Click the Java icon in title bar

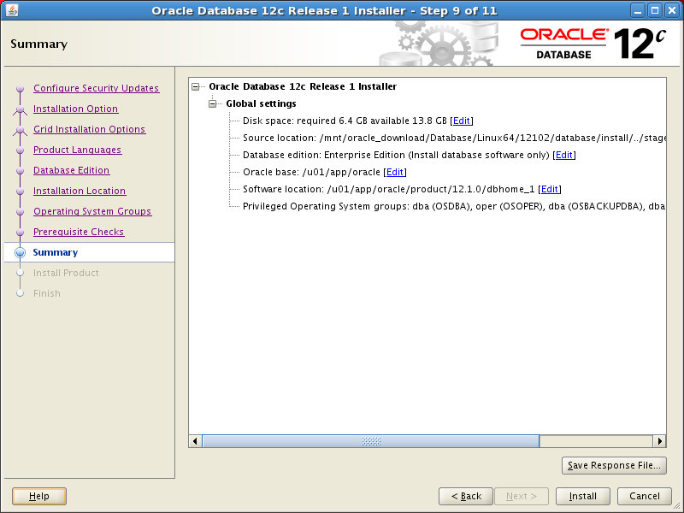point(12,10)
